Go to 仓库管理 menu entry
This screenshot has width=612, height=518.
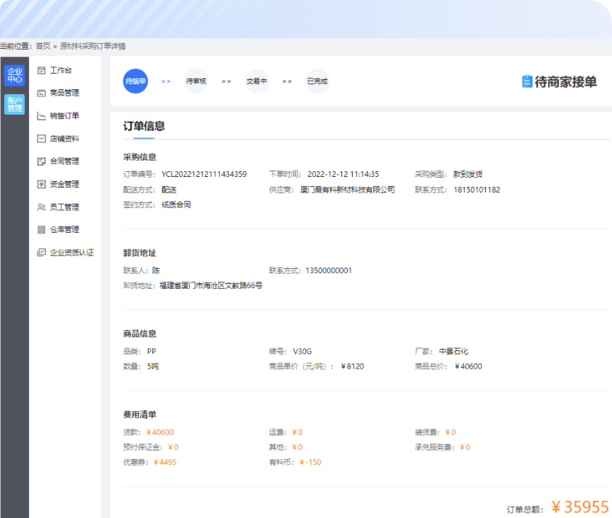click(x=64, y=230)
